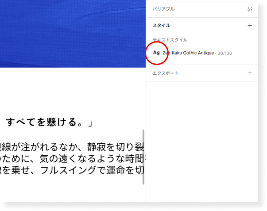Click the エクスポート section header
The height and width of the screenshot is (211, 267).
166,73
